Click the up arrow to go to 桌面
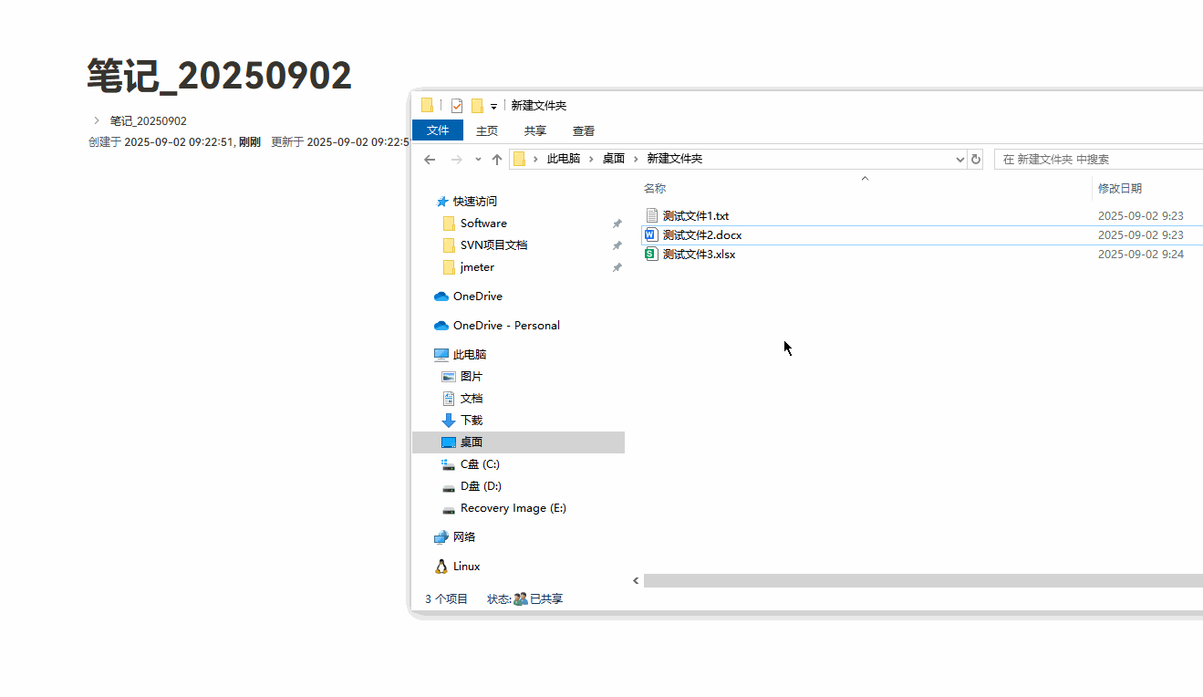This screenshot has width=1203, height=697. 496,159
